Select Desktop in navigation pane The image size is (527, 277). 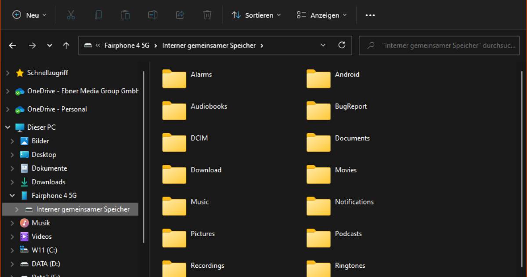point(44,155)
